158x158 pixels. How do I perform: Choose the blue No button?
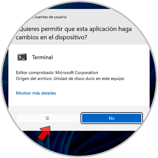(x=112, y=118)
